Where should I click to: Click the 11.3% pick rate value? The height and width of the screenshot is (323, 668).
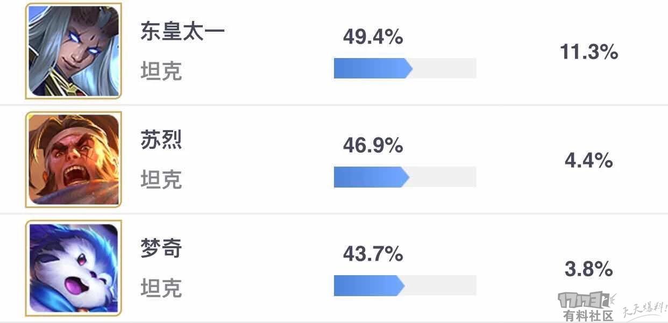click(589, 52)
